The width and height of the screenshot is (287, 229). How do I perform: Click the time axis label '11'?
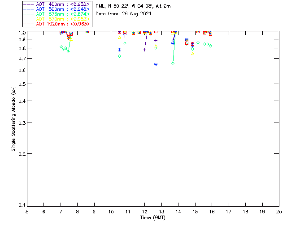(128, 212)
